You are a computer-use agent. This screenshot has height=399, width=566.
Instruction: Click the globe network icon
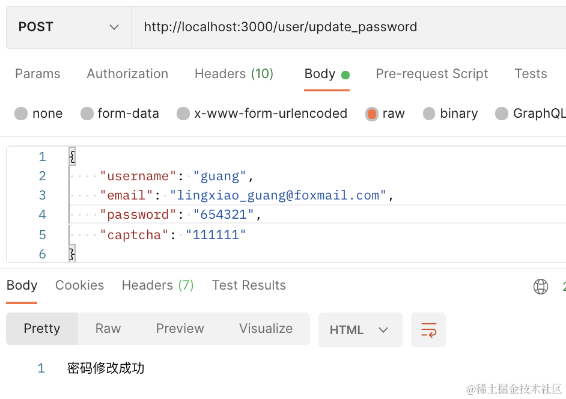tap(541, 287)
